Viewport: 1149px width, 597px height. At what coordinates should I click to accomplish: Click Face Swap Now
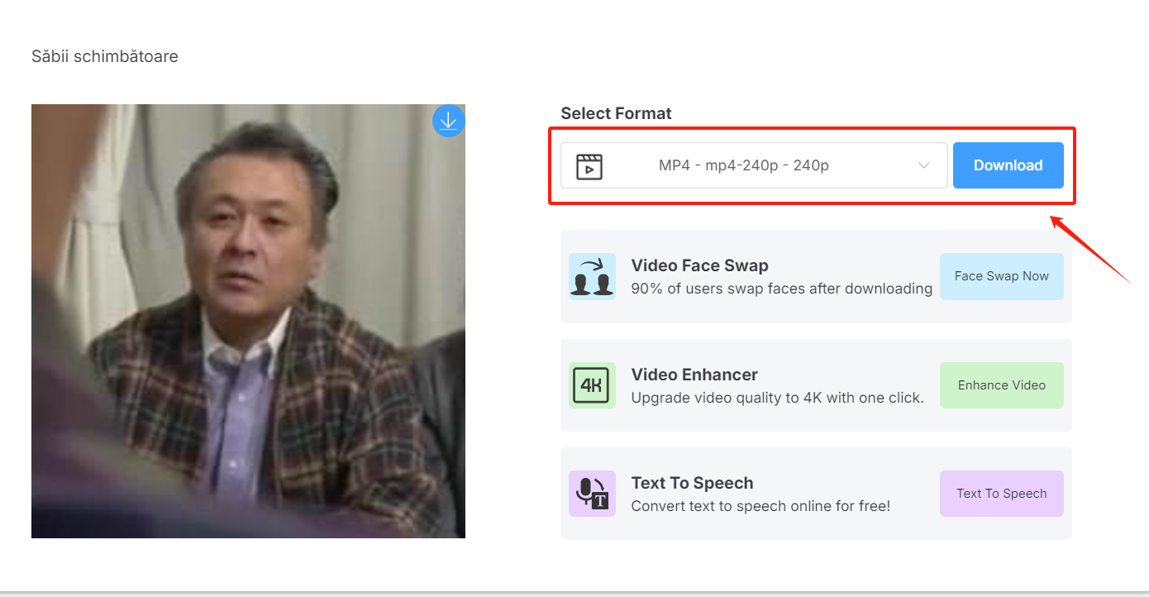pos(1001,276)
